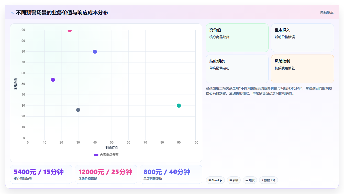This screenshot has width=344, height=194.
Task: Click the 活动价格错误 caption under 12000元
Action: tap(88, 179)
